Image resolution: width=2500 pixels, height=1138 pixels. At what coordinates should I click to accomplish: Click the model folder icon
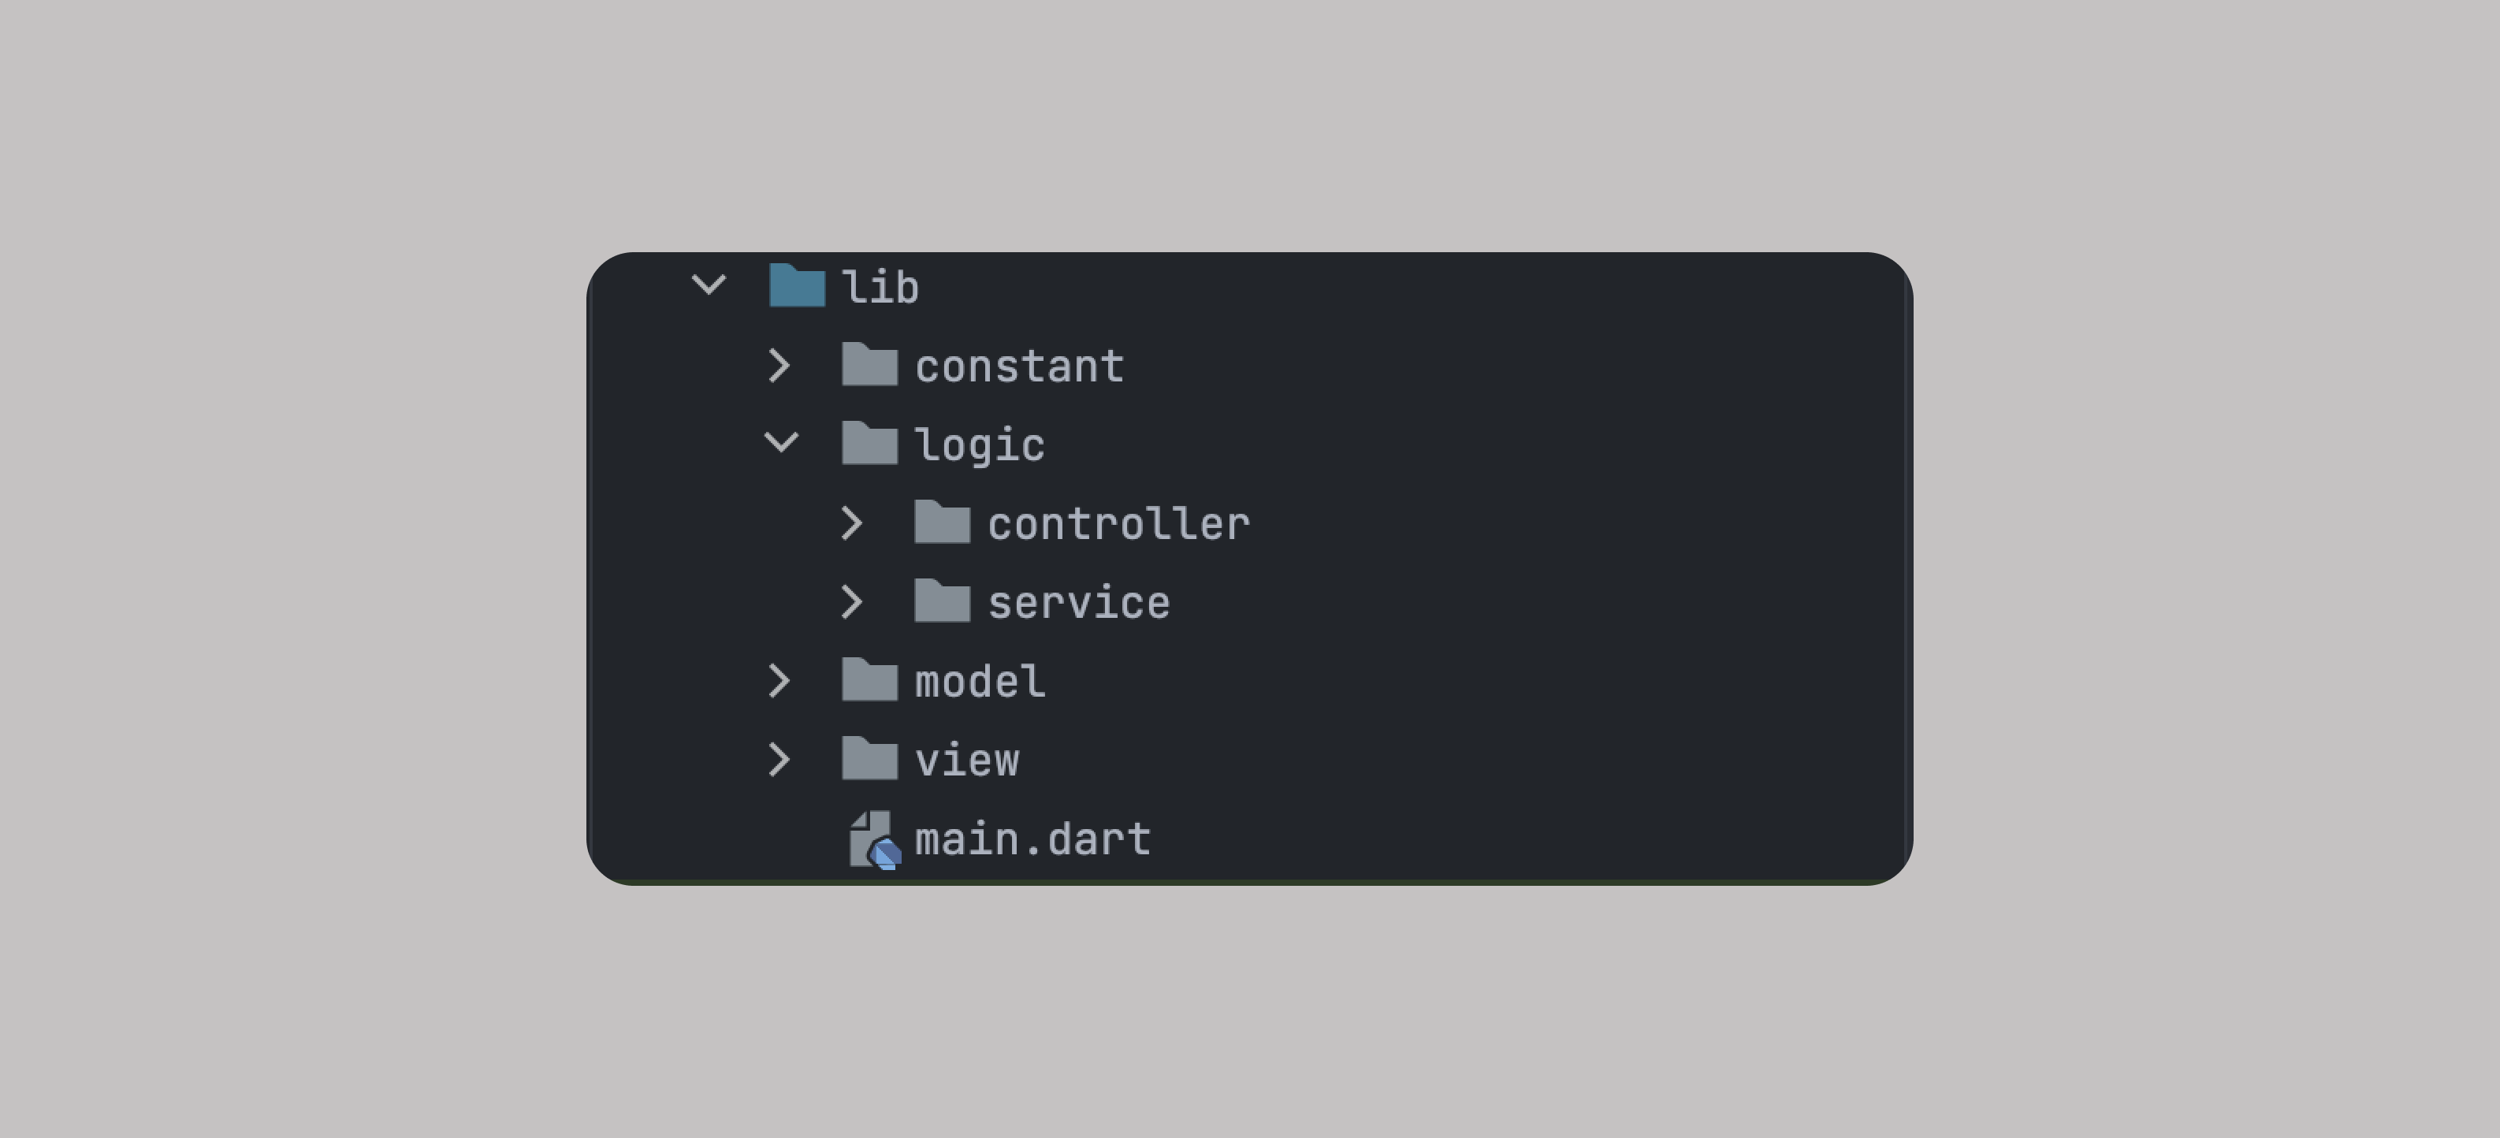pyautogui.click(x=869, y=680)
